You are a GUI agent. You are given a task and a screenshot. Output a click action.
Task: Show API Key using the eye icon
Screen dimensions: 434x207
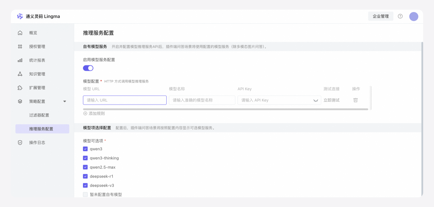(x=316, y=100)
